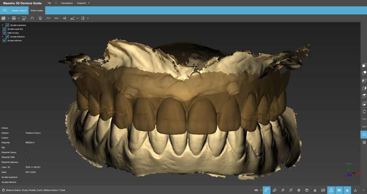Toggle the highlighted grid texture button
The width and height of the screenshot is (367, 194).
point(339,190)
